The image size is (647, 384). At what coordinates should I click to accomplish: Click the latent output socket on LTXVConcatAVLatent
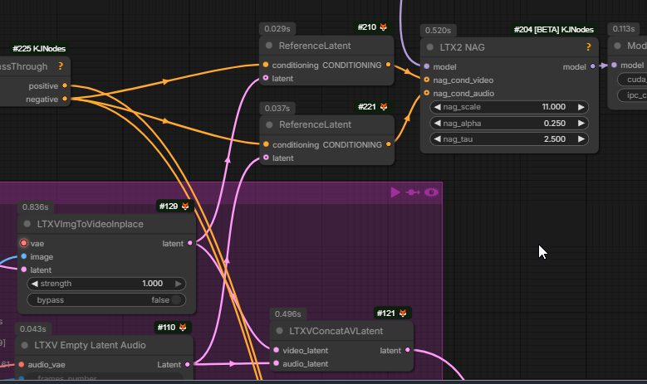click(408, 350)
